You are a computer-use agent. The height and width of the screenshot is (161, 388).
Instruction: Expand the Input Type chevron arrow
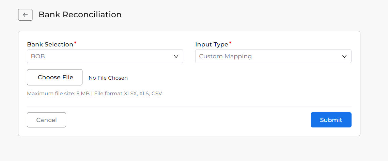344,56
